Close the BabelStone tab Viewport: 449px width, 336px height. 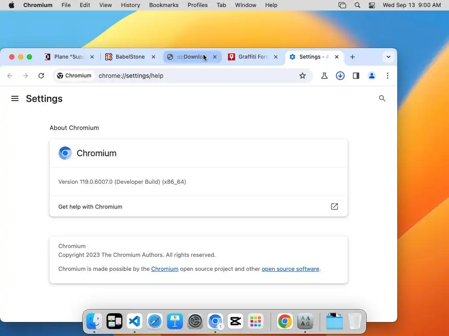coord(153,57)
